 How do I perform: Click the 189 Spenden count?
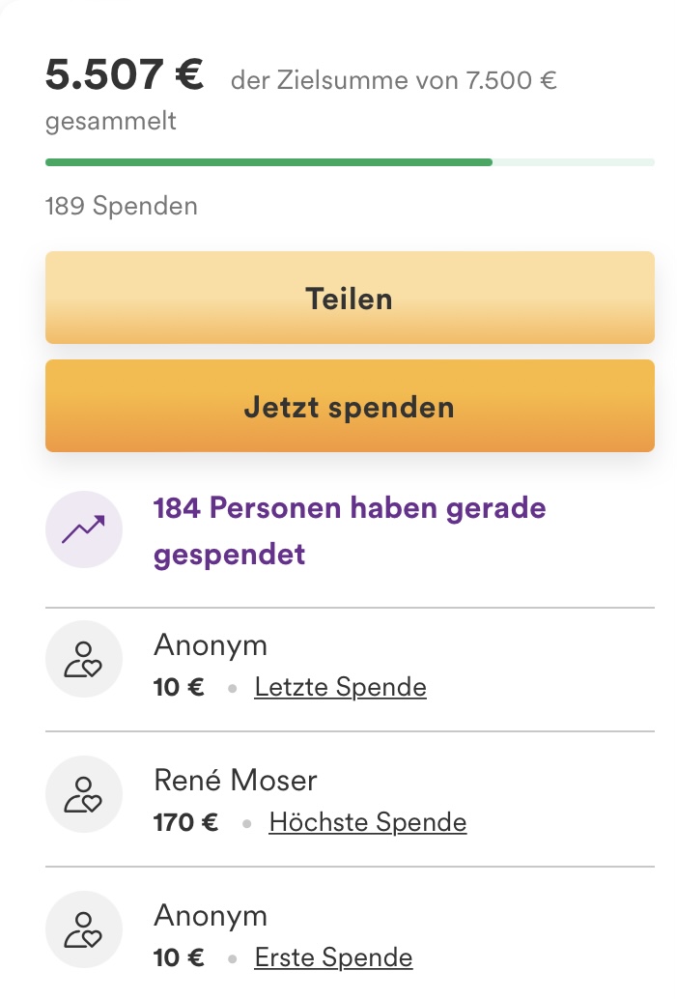121,206
